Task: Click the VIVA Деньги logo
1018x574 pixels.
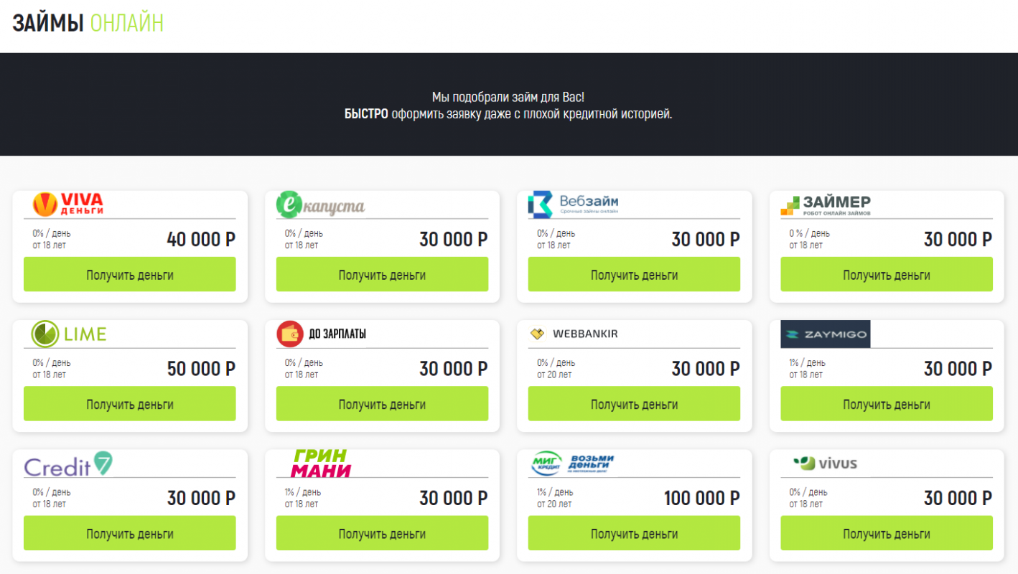Action: [68, 204]
